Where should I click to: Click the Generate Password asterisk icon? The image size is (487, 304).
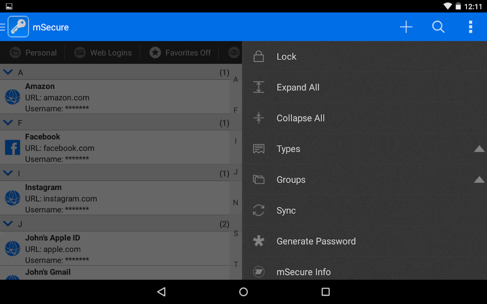[258, 241]
